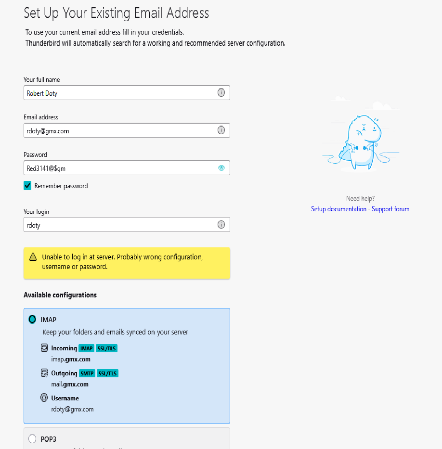442x449 pixels.
Task: Open the Setup documentation link
Action: tap(338, 209)
